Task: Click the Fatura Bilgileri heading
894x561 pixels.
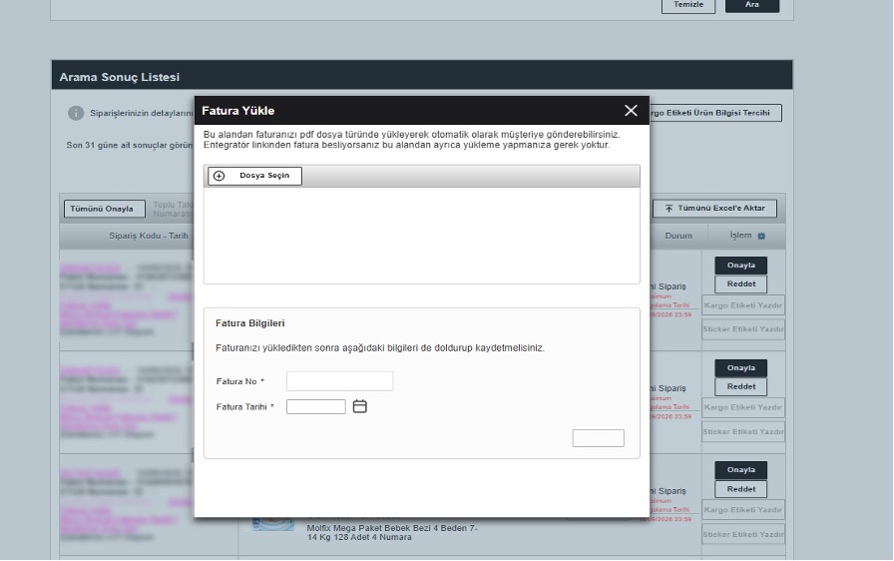Action: tap(250, 323)
